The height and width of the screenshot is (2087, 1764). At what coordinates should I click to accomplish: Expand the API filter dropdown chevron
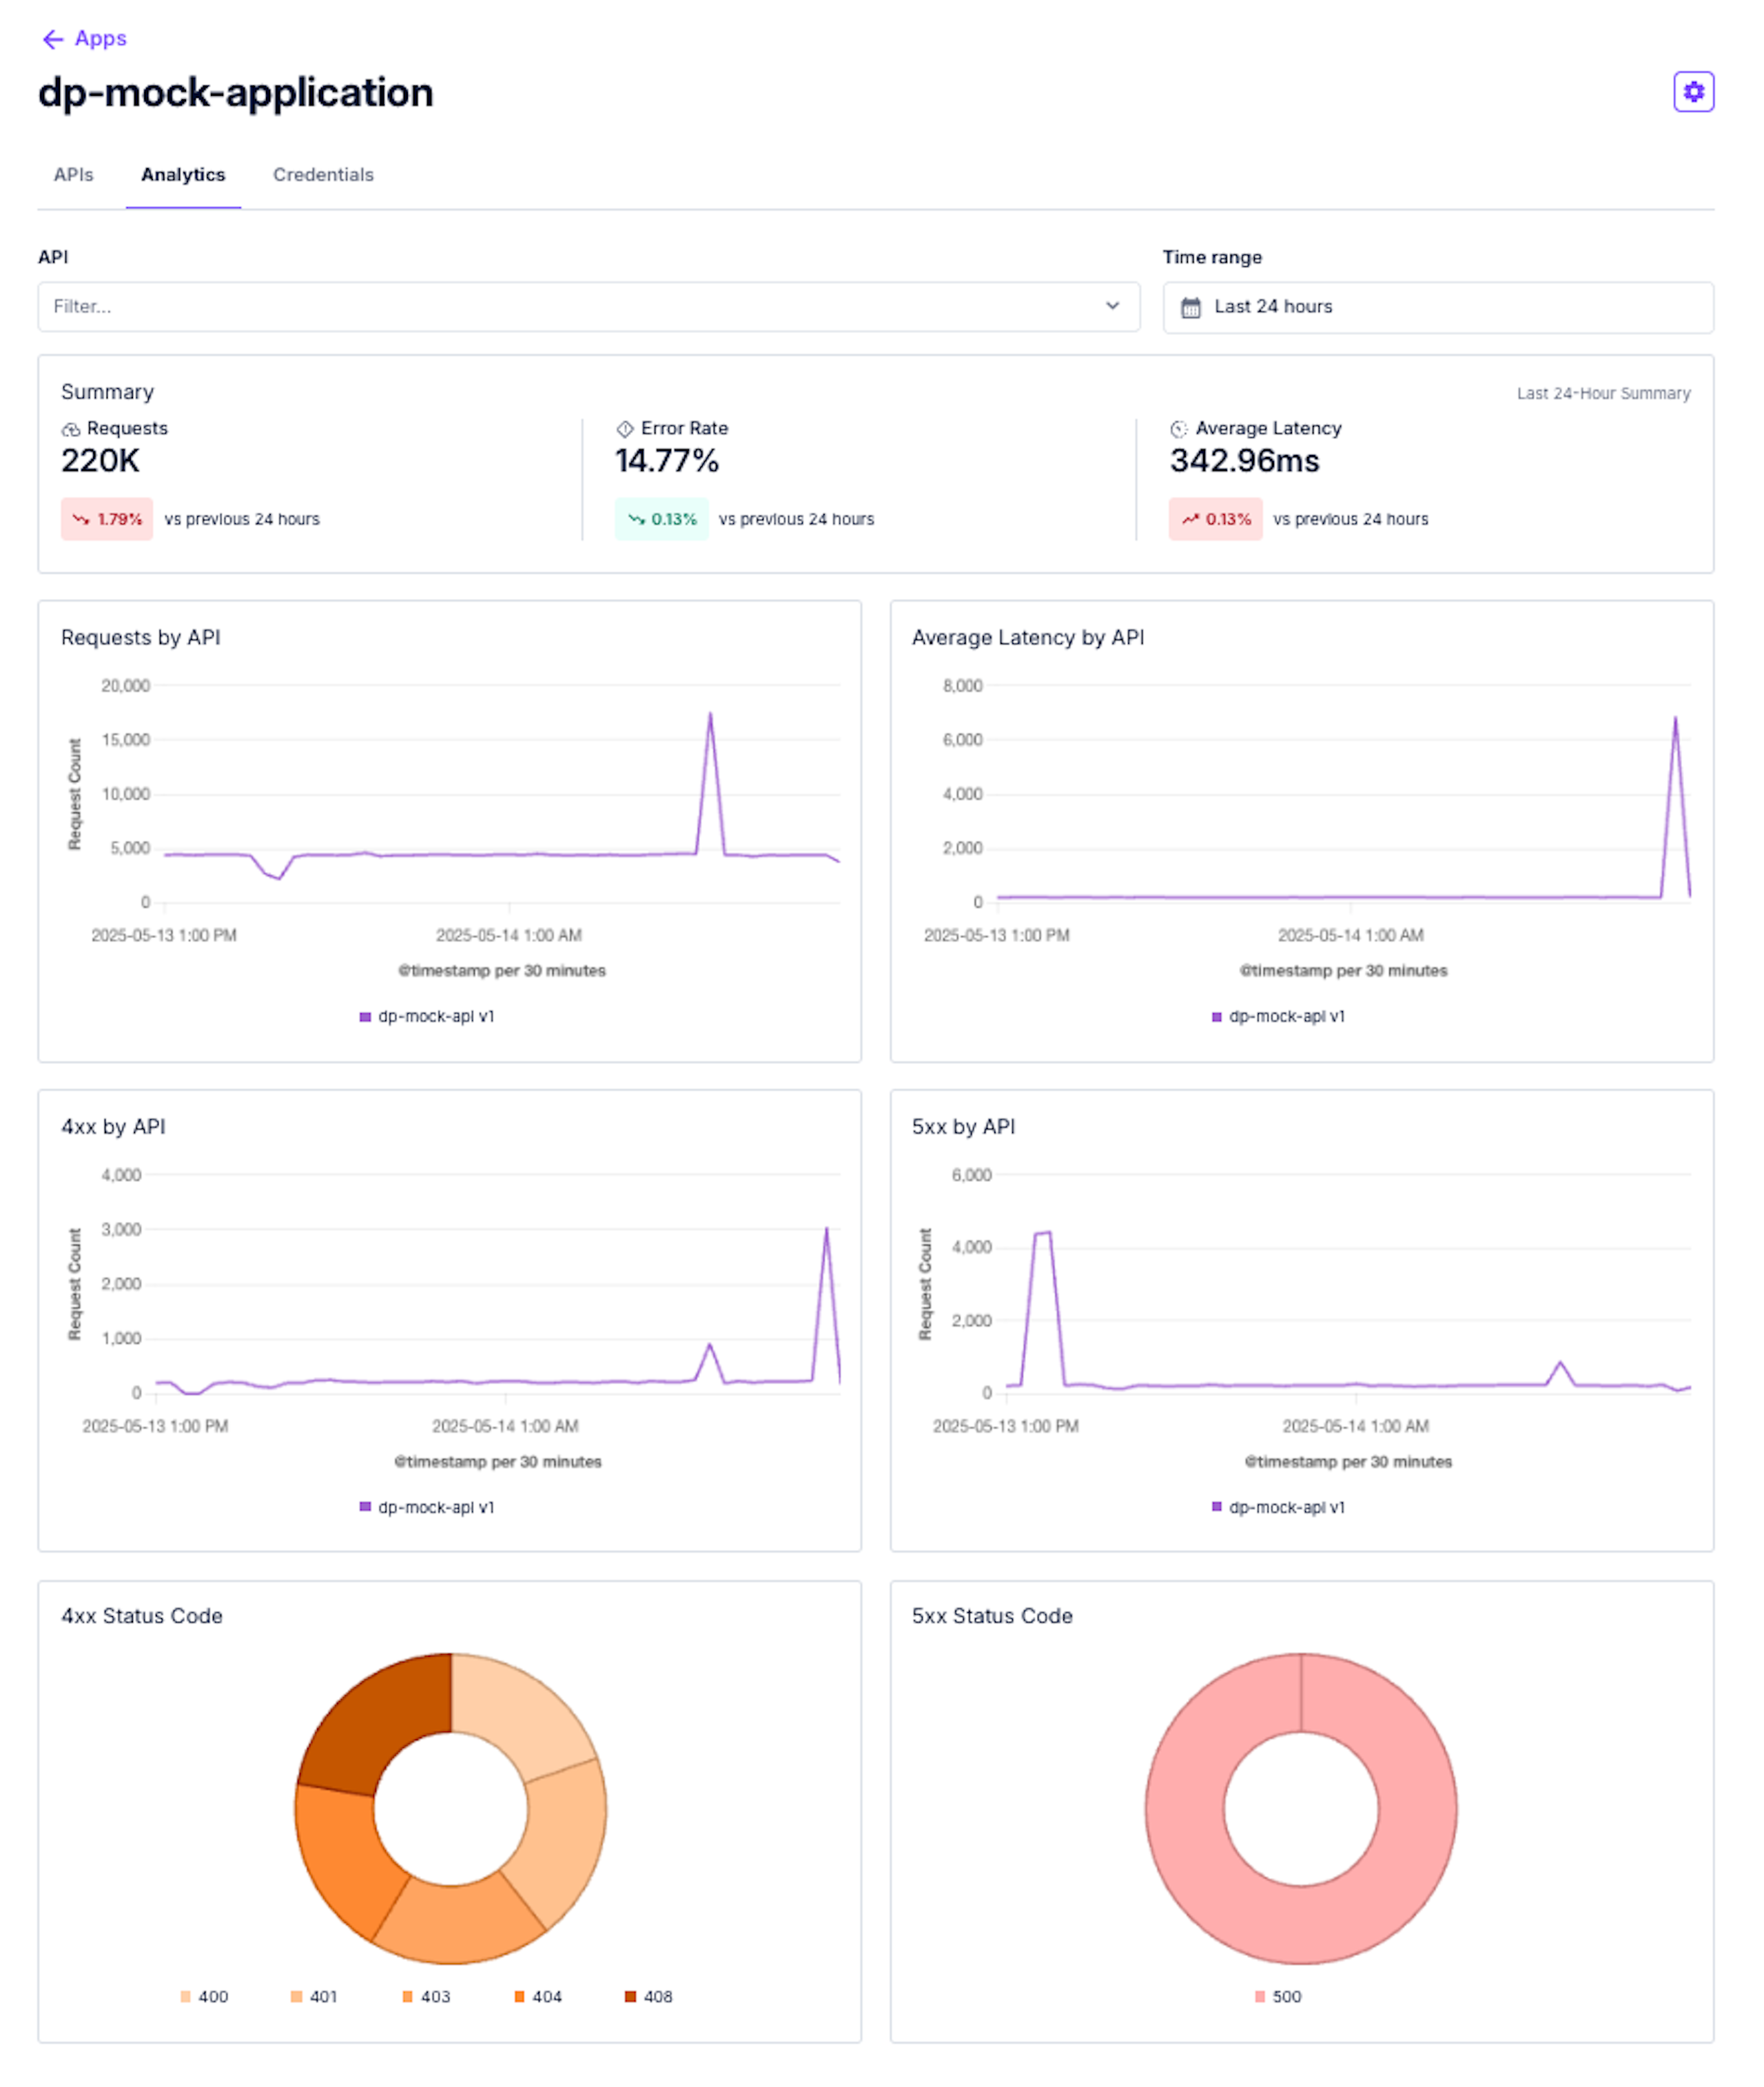pyautogui.click(x=1112, y=306)
